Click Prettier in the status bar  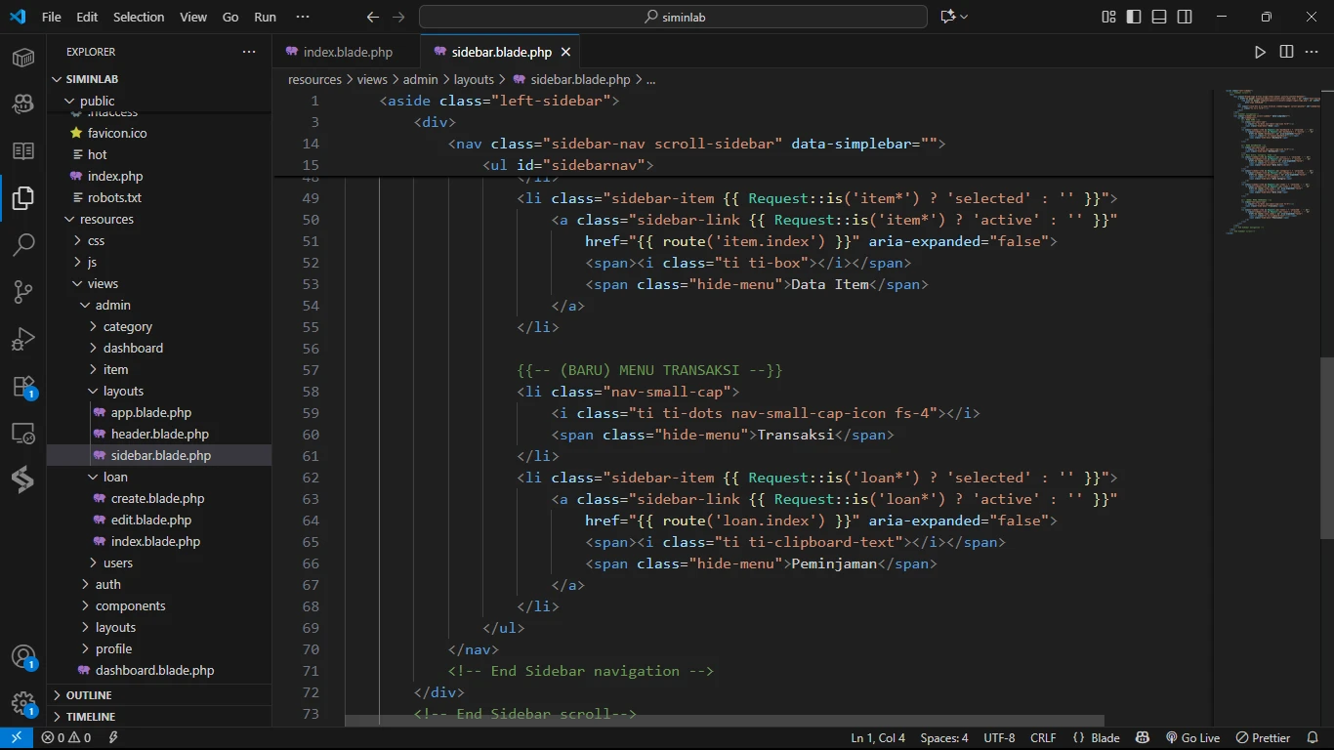click(1264, 738)
